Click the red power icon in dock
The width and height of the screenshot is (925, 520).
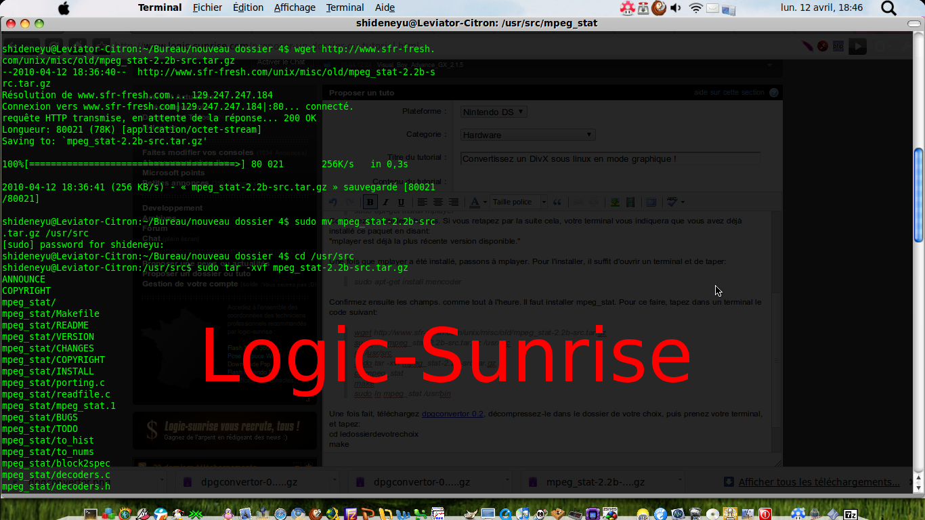(765, 513)
